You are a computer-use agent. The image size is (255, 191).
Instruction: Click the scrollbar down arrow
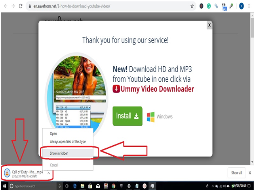(252, 162)
